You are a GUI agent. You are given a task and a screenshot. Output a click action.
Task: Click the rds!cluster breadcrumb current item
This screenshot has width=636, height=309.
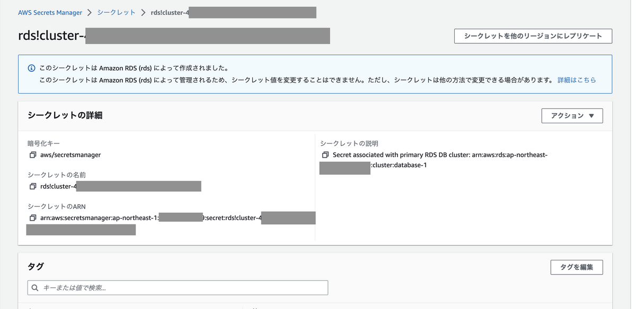pos(170,12)
